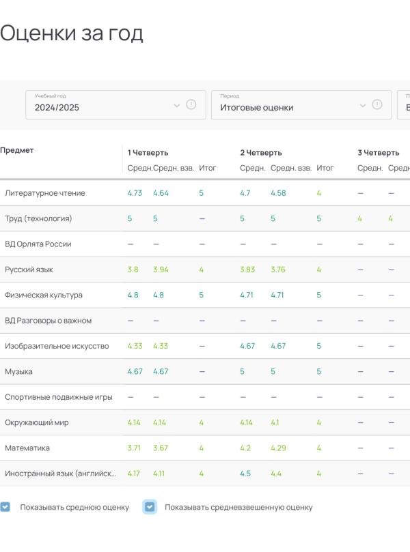This screenshot has height=552, width=410.
Task: Click the 2 Четверть column header
Action: click(x=261, y=153)
